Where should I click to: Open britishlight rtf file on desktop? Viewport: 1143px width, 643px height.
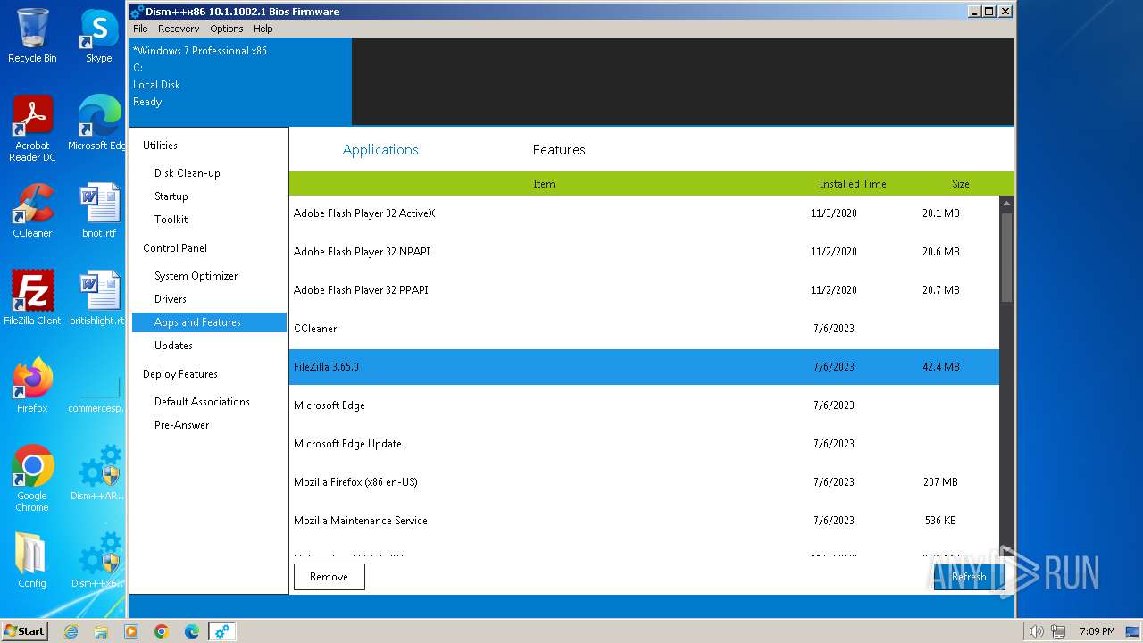point(98,297)
